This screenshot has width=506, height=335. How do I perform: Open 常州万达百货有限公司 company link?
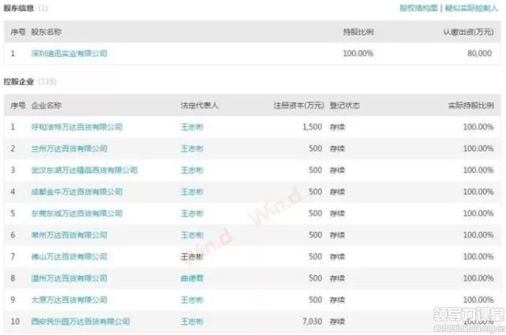click(x=69, y=235)
